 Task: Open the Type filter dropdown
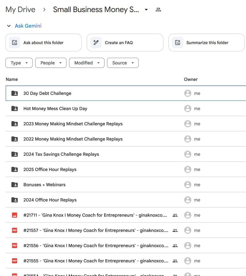(19, 63)
